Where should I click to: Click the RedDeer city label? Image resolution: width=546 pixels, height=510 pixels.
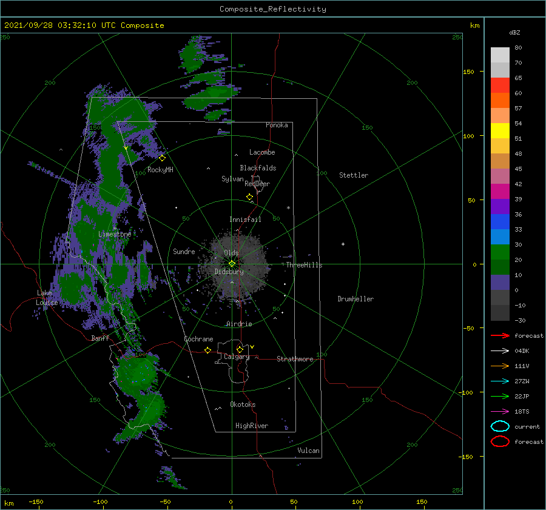click(257, 184)
